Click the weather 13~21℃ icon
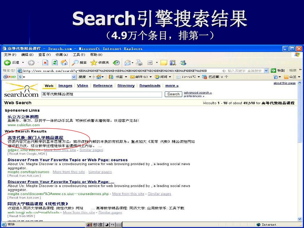304x228 pixels. [x=178, y=77]
